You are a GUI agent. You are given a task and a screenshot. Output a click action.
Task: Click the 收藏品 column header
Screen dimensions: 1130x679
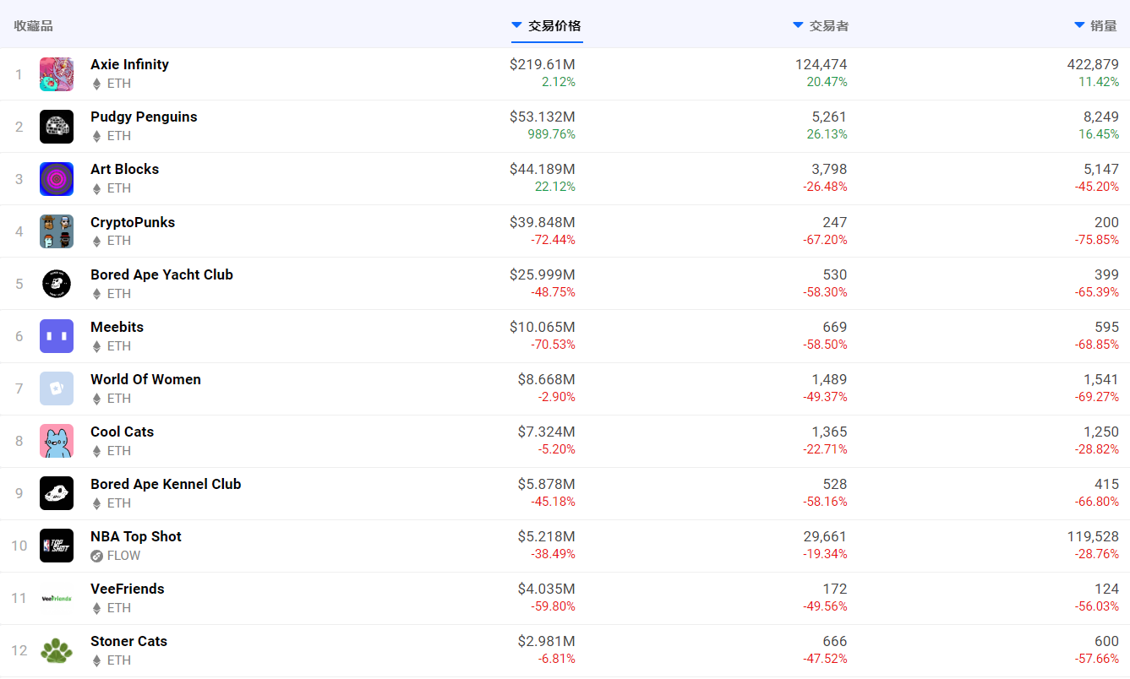coord(34,26)
